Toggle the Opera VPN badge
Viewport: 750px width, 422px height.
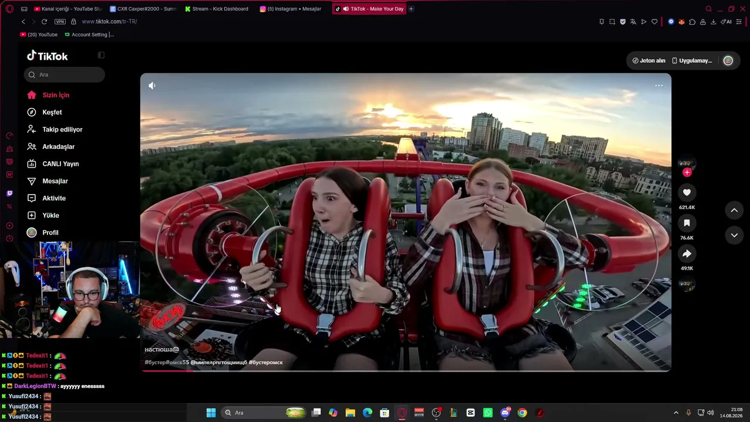click(x=60, y=22)
